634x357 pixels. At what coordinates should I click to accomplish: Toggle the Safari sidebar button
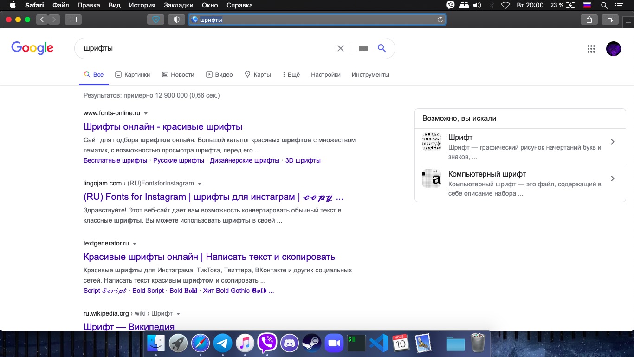(73, 20)
